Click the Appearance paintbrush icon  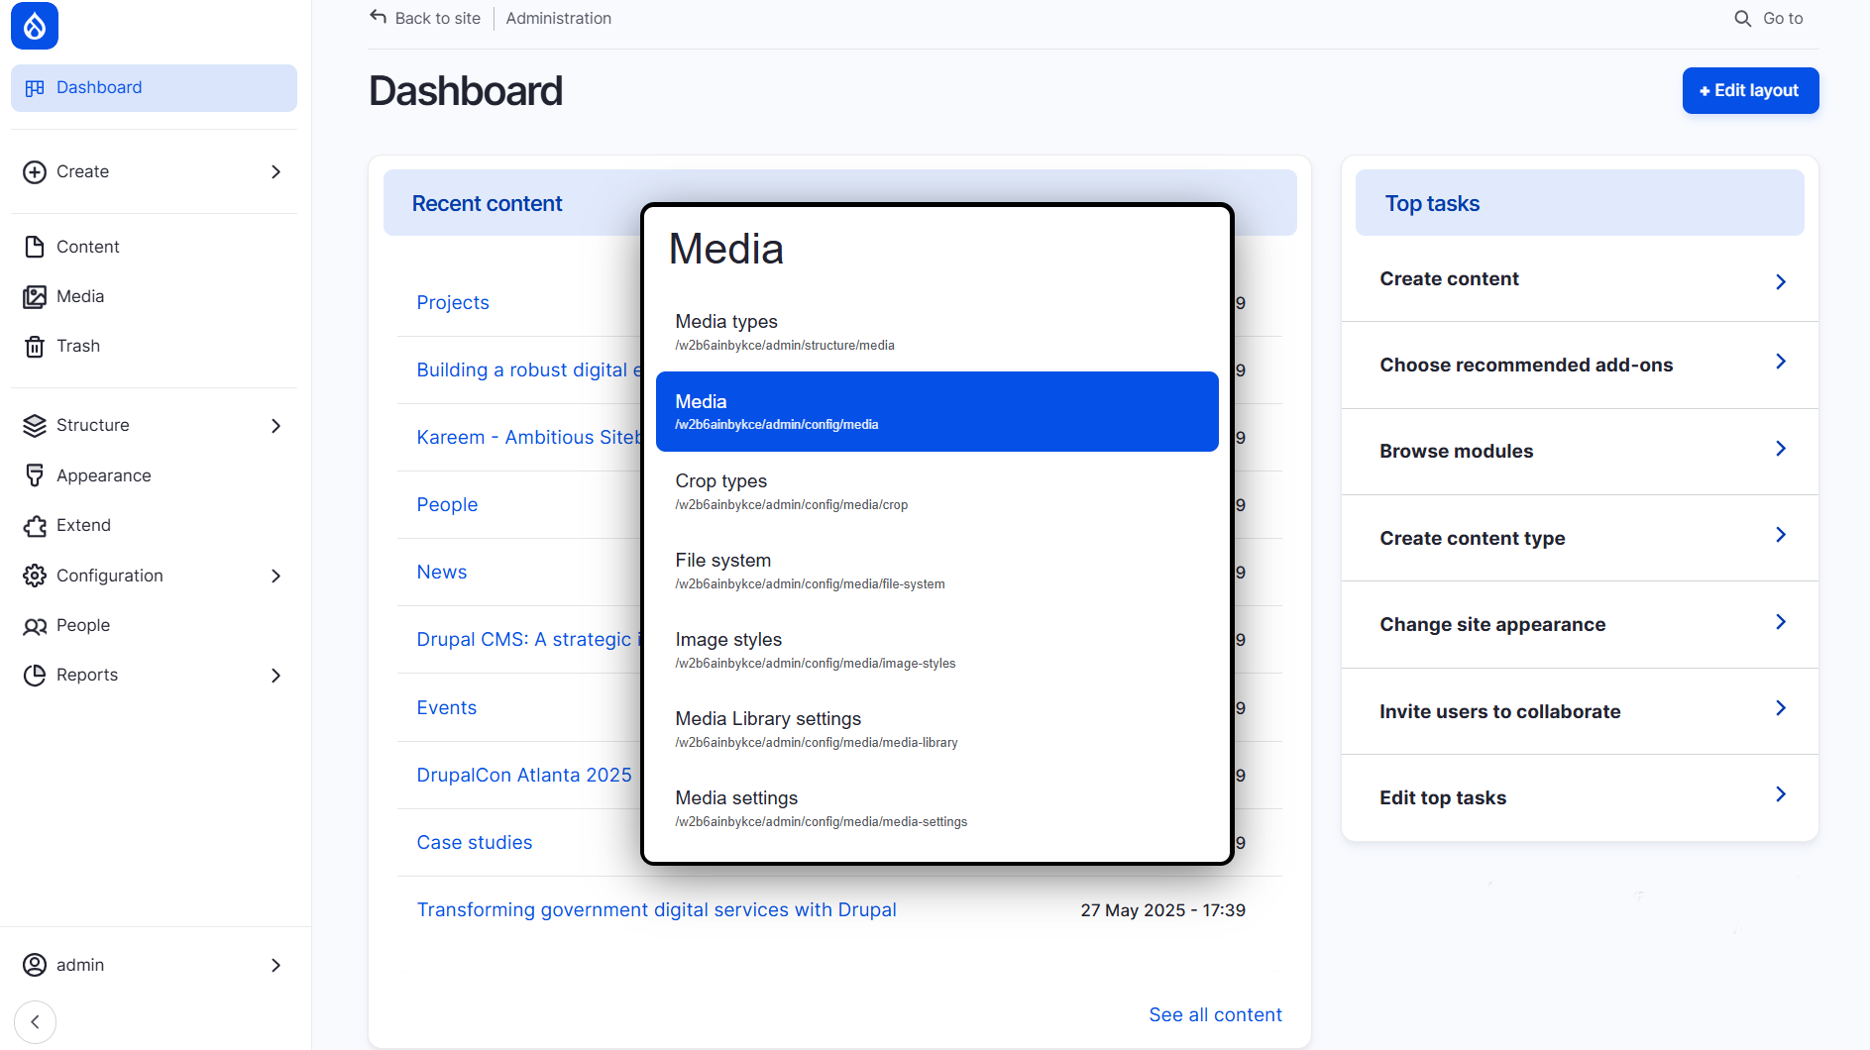[35, 475]
